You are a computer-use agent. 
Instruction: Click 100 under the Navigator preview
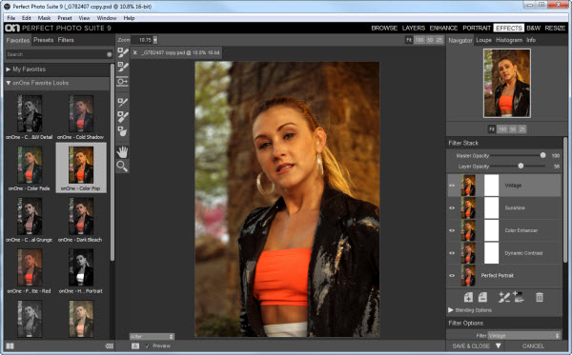[x=502, y=129]
